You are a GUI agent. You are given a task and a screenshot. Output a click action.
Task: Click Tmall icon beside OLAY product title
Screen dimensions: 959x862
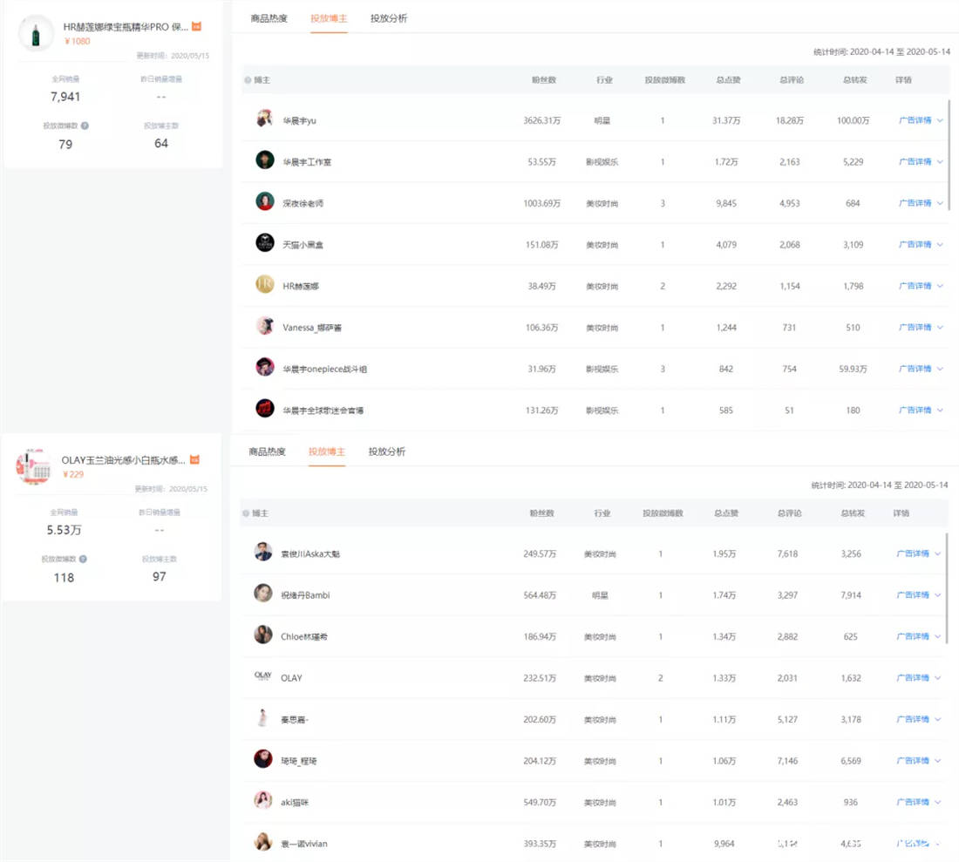click(x=195, y=459)
